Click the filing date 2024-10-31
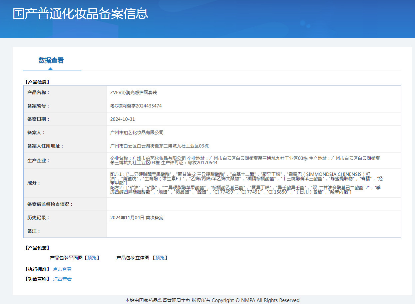The width and height of the screenshot is (415, 304). 123,119
